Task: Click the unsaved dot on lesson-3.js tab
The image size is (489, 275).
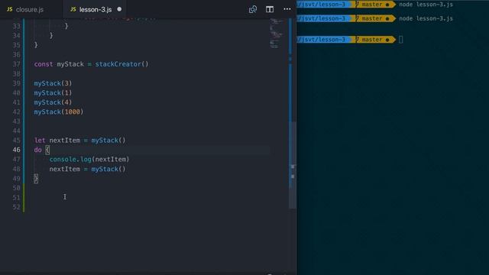Action: click(119, 9)
